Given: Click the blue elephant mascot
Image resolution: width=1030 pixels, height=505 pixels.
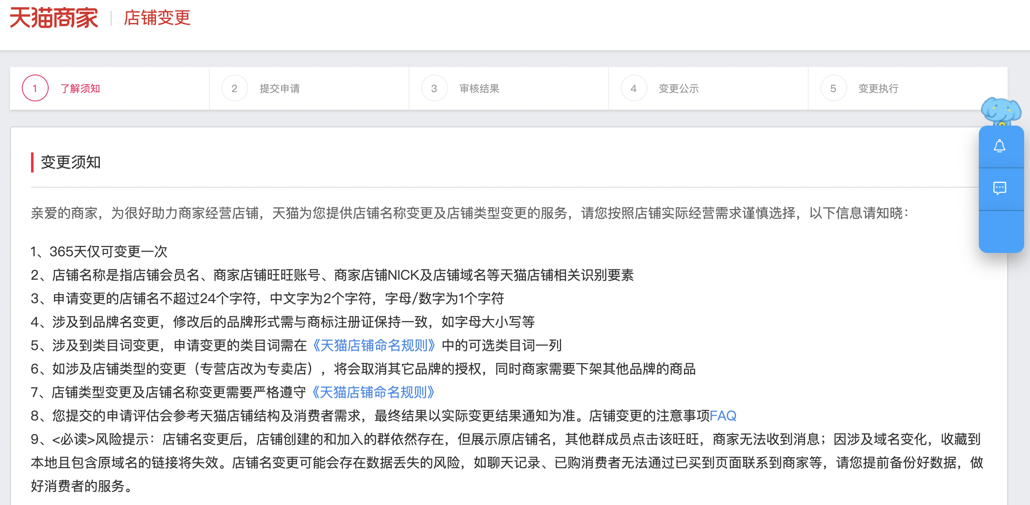Looking at the screenshot, I should coord(1001,111).
